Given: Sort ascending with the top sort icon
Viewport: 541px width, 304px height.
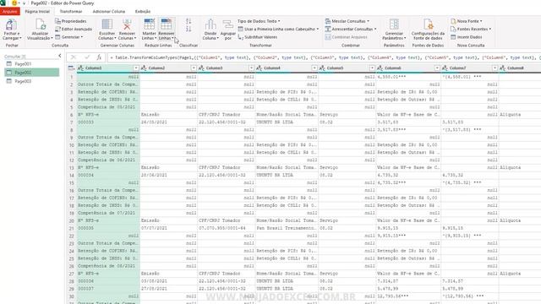Looking at the screenshot, I should coord(189,21).
